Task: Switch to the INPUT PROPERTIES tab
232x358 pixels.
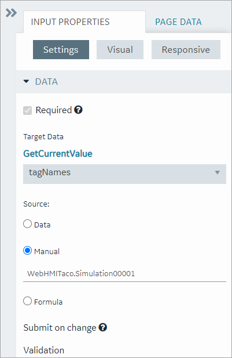Action: click(71, 22)
